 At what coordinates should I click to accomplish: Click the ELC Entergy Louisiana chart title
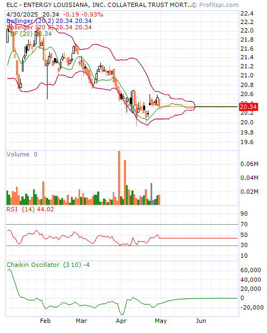(99, 5)
